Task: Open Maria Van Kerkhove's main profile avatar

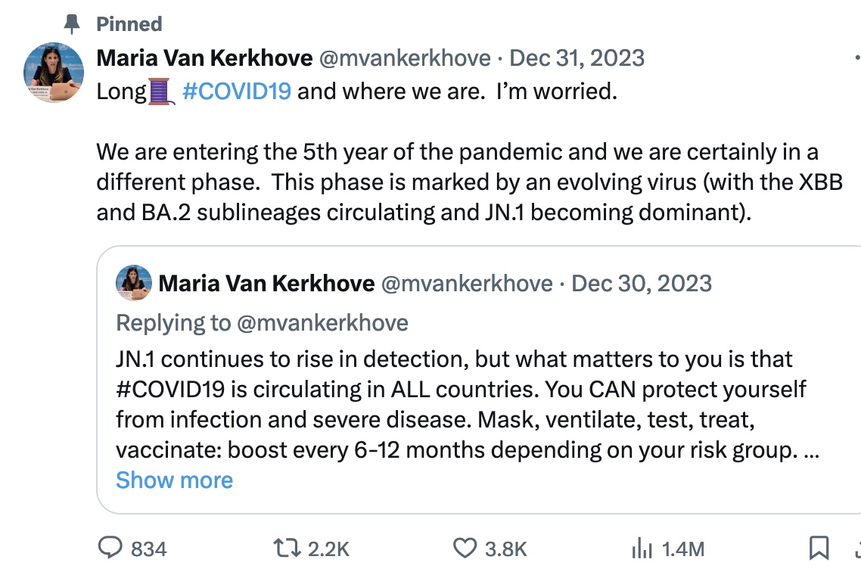Action: coord(54,73)
